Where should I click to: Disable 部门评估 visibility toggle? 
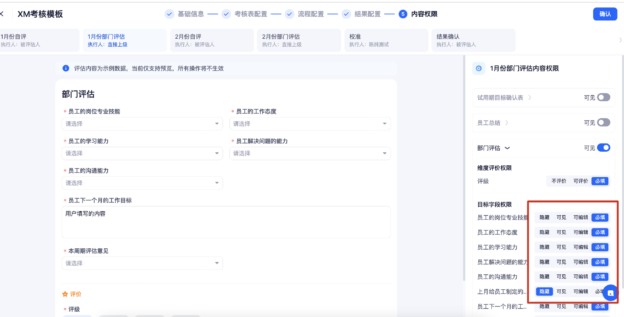[x=604, y=148]
